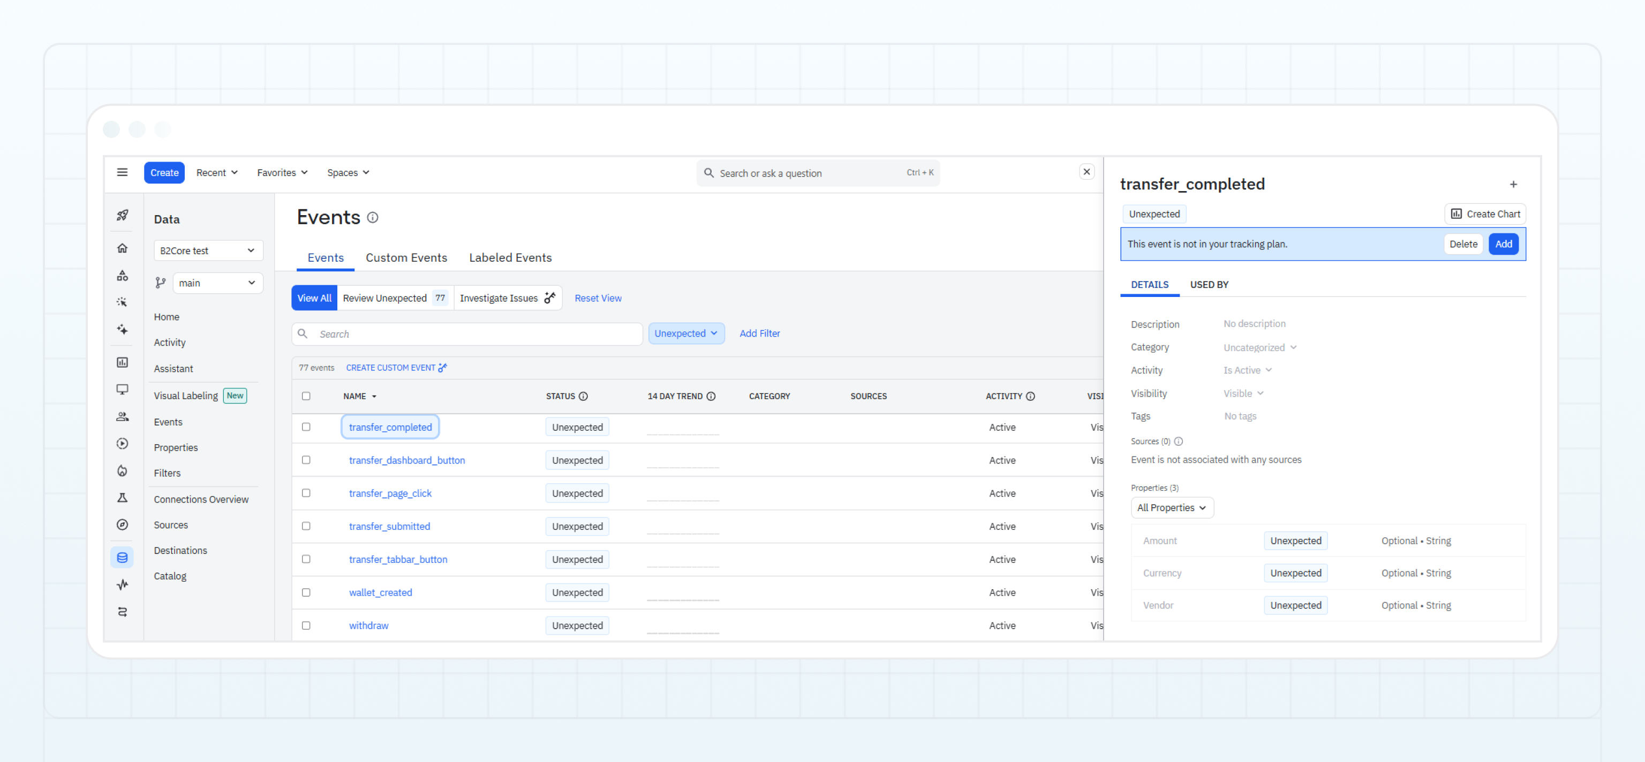Select the Home icon in the sidebar
Screen dimensions: 1645x762
click(123, 248)
